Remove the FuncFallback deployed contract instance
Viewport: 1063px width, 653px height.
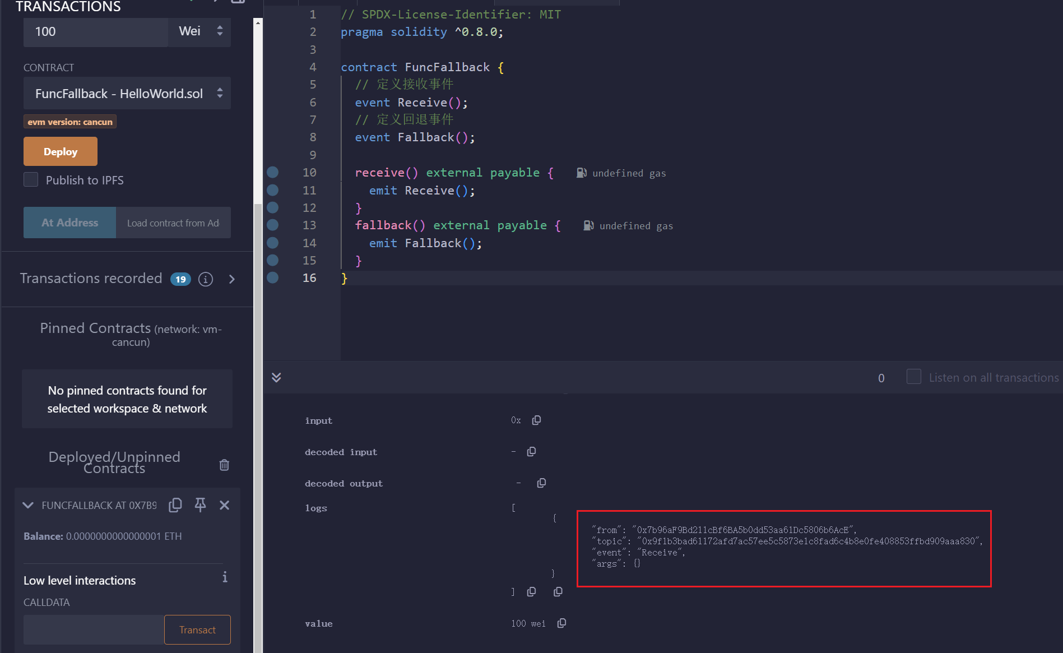tap(224, 505)
